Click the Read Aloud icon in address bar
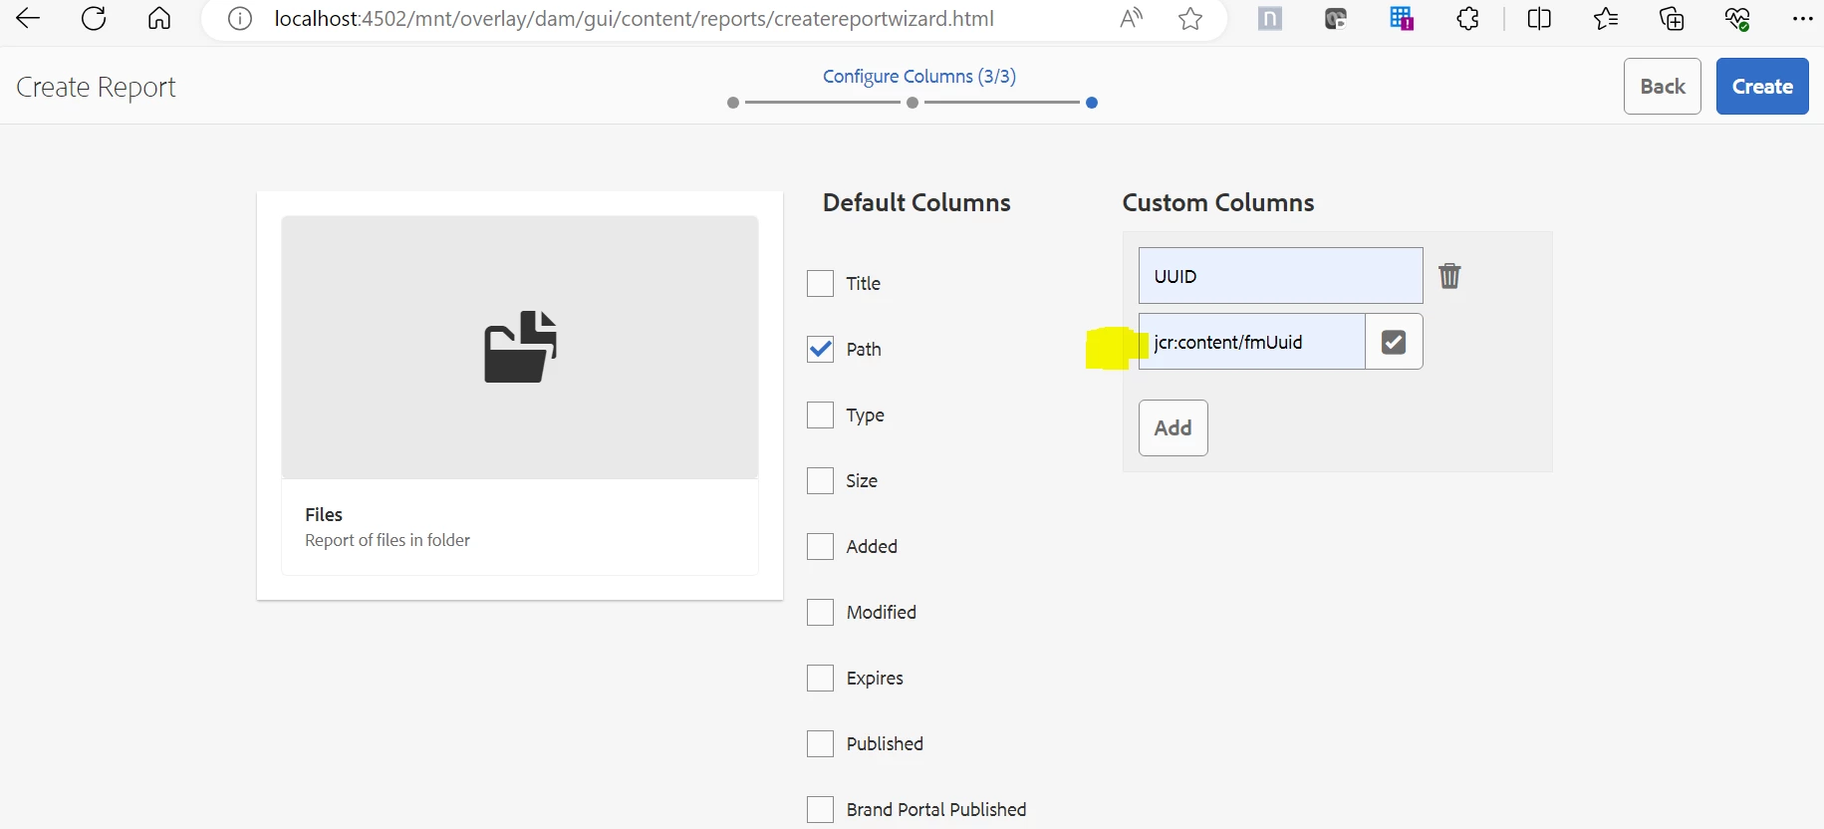Viewport: 1824px width, 829px height. point(1131,18)
